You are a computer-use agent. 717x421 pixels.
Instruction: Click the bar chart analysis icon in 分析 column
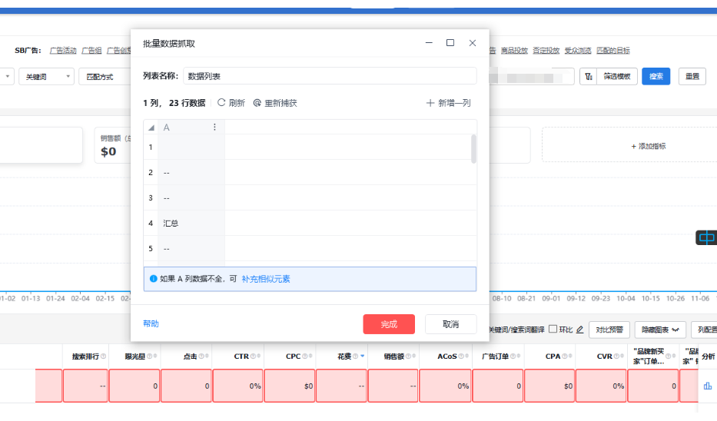coord(708,386)
